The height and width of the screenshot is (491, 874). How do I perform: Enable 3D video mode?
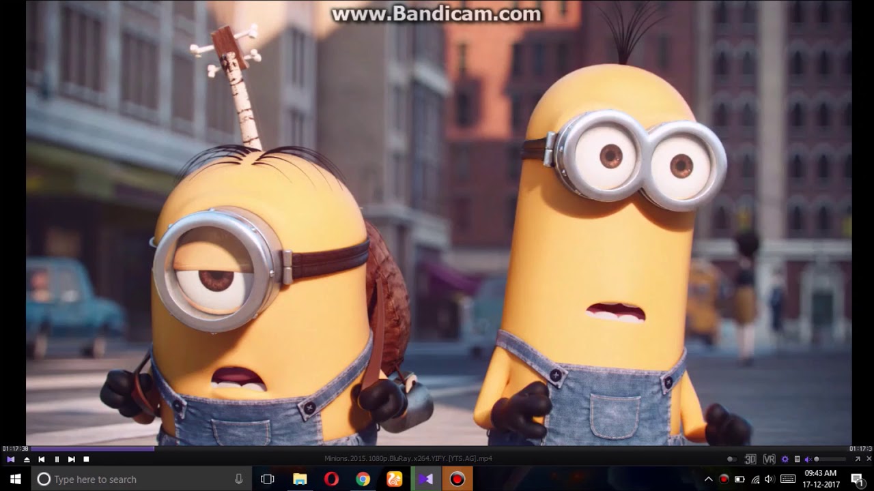(x=750, y=459)
